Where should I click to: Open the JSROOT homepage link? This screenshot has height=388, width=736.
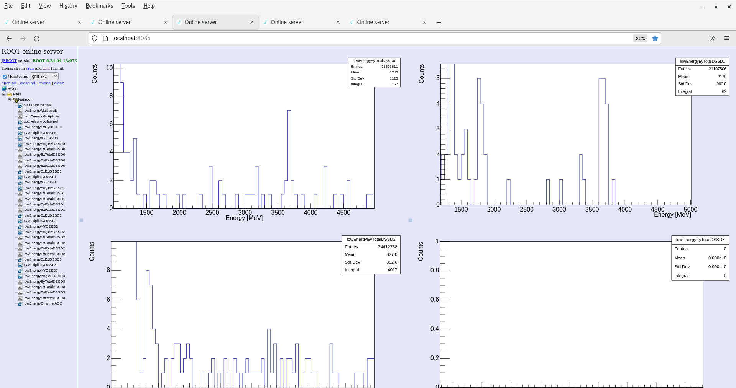8,60
